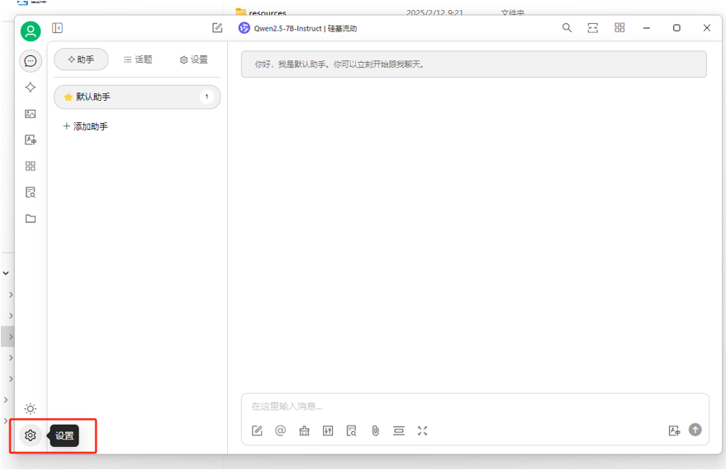Switch to the 设置 tab
The height and width of the screenshot is (470, 726).
(193, 59)
